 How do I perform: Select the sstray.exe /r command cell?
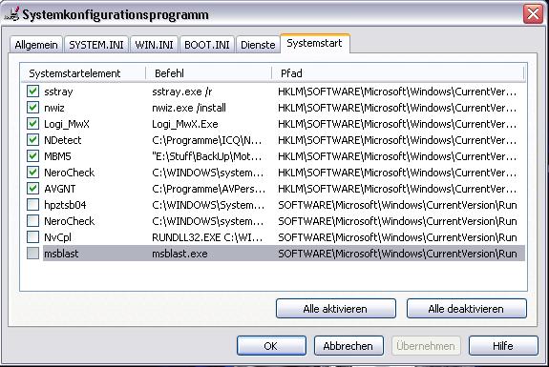click(182, 92)
